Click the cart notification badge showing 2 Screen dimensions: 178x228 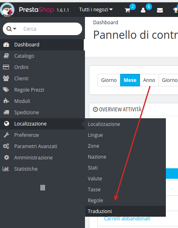(x=133, y=6)
